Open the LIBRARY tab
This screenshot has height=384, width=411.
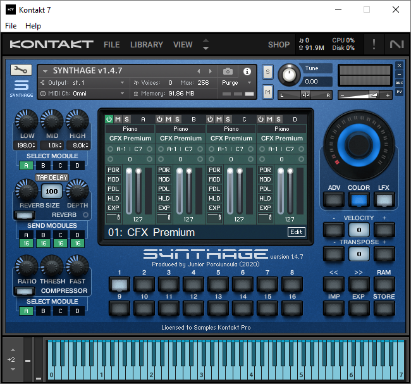(x=147, y=44)
